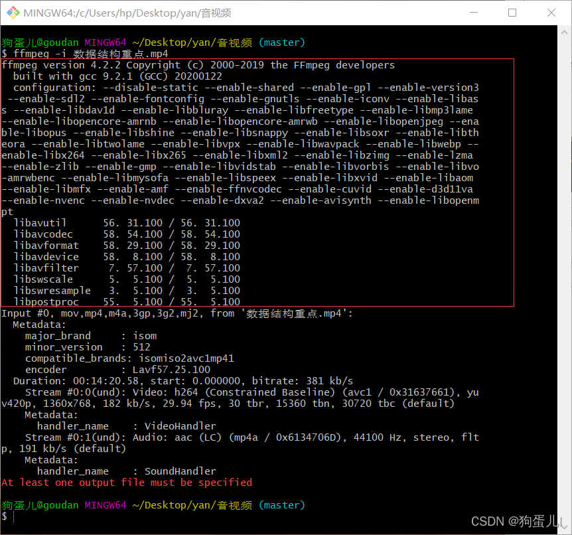Image resolution: width=572 pixels, height=535 pixels.
Task: Click the Git Bash icon in title bar
Action: [13, 13]
